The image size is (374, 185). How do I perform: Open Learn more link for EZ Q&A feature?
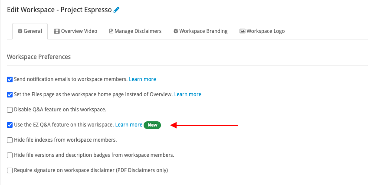(129, 124)
